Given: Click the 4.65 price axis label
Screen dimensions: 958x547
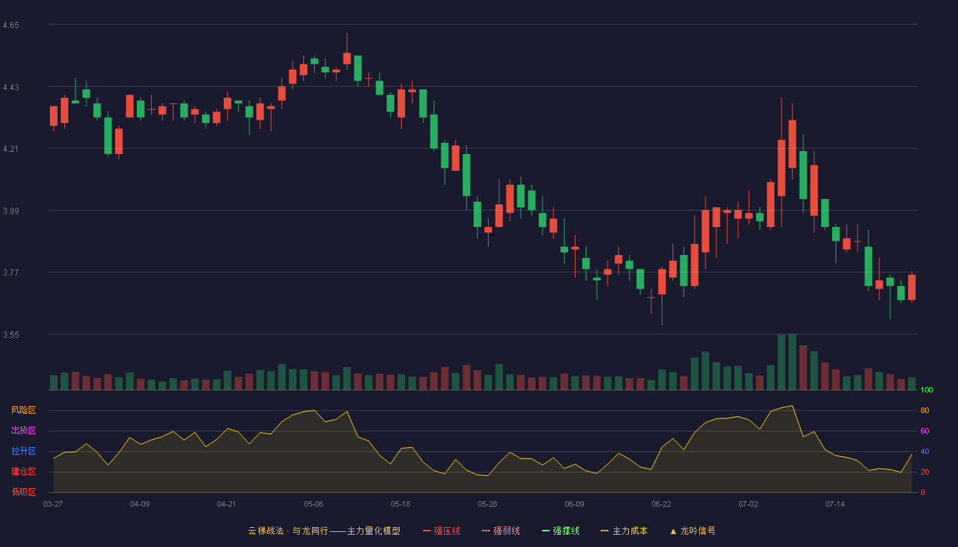Looking at the screenshot, I should 11,25.
